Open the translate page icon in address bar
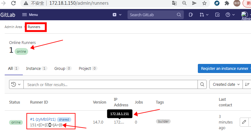The height and width of the screenshot is (131, 251). point(174,3)
